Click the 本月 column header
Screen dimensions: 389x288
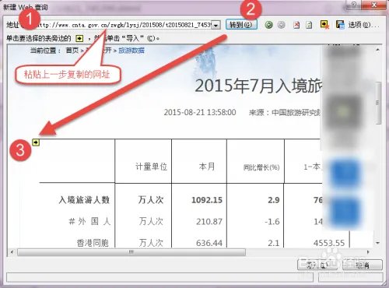tap(207, 167)
